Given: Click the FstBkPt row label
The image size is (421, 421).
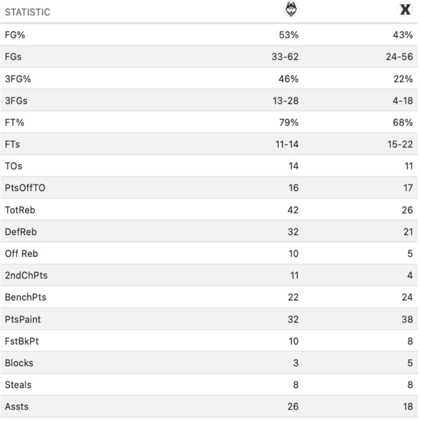Looking at the screenshot, I should coord(21,341).
